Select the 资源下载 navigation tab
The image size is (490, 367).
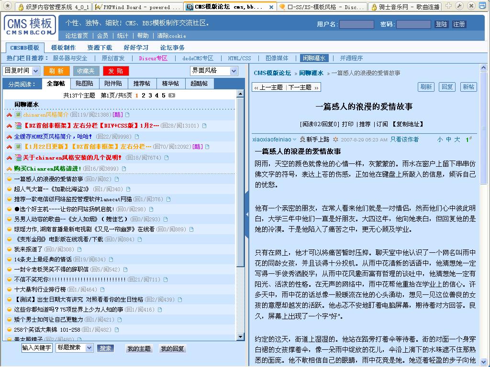(100, 47)
